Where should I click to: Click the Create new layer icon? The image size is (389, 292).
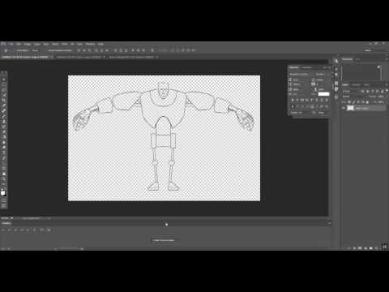point(371,247)
